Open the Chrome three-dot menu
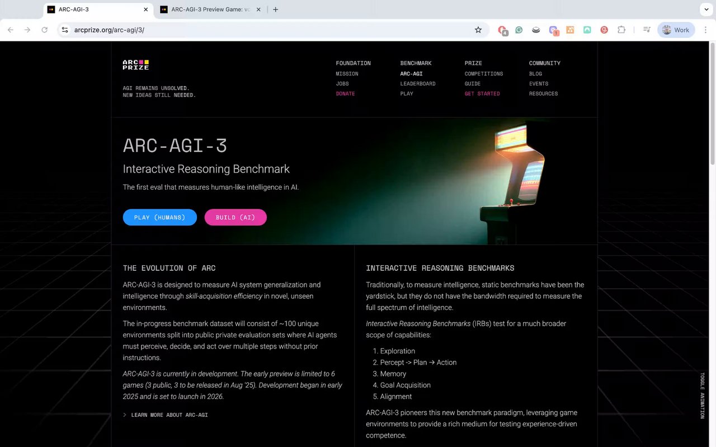This screenshot has width=716, height=447. 706,30
